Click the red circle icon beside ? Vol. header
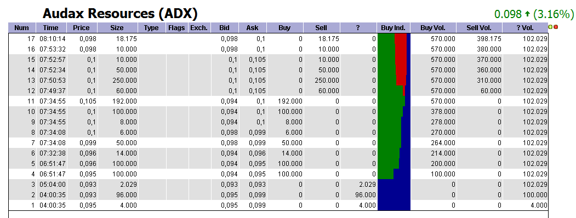This screenshot has width=576, height=218. pyautogui.click(x=555, y=27)
